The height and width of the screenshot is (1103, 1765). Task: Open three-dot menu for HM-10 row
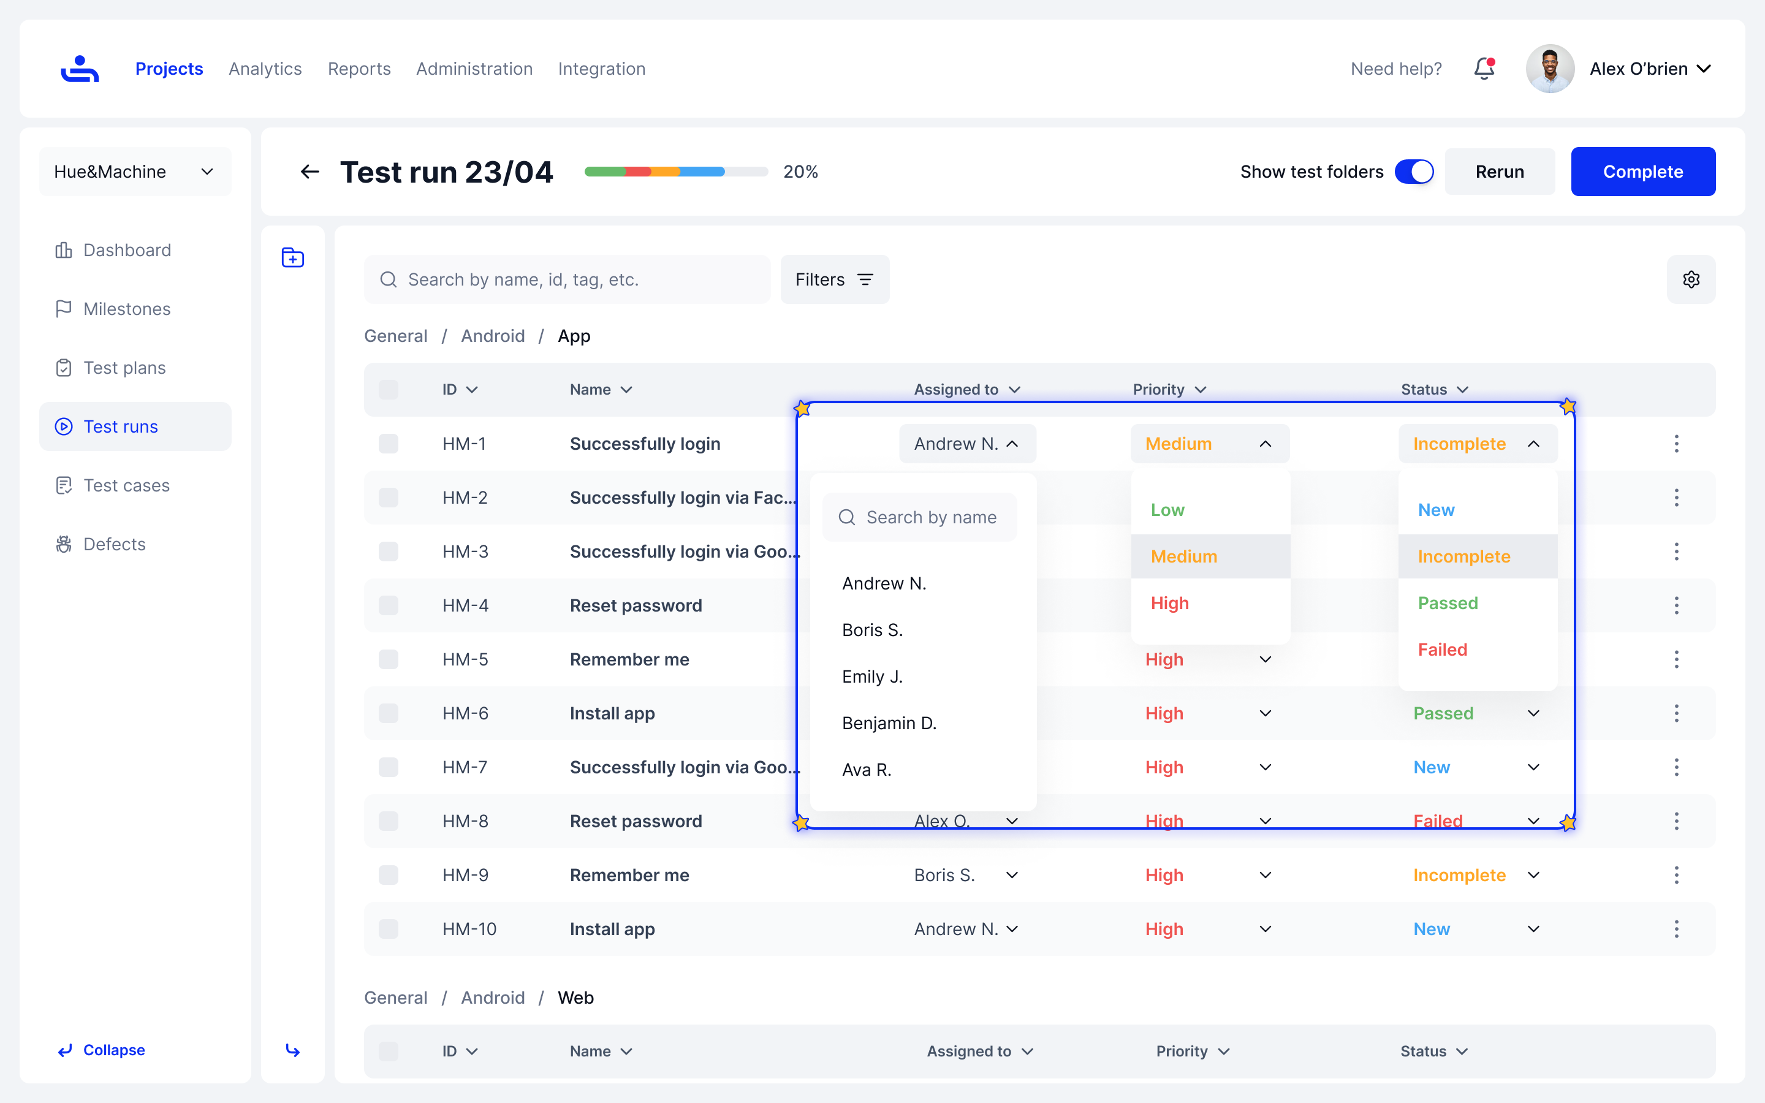click(1676, 928)
